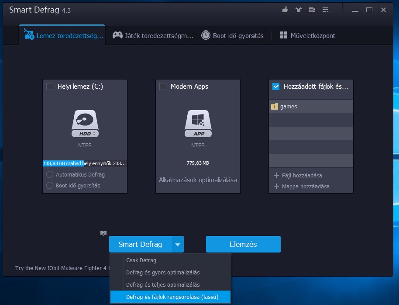Click the gamepad icon on the game tab
This screenshot has width=399, height=305.
click(x=117, y=35)
